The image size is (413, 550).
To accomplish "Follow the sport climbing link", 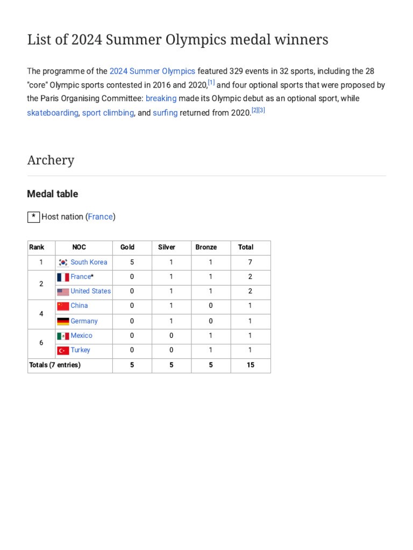I will pyautogui.click(x=108, y=113).
